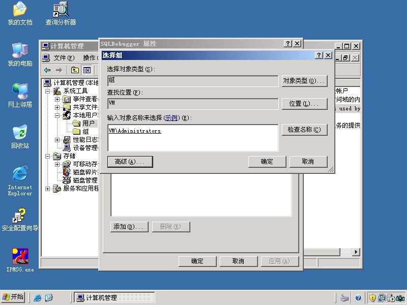The image size is (407, 305).
Task: Open the 网上邻居 desktop icon
Action: click(20, 96)
